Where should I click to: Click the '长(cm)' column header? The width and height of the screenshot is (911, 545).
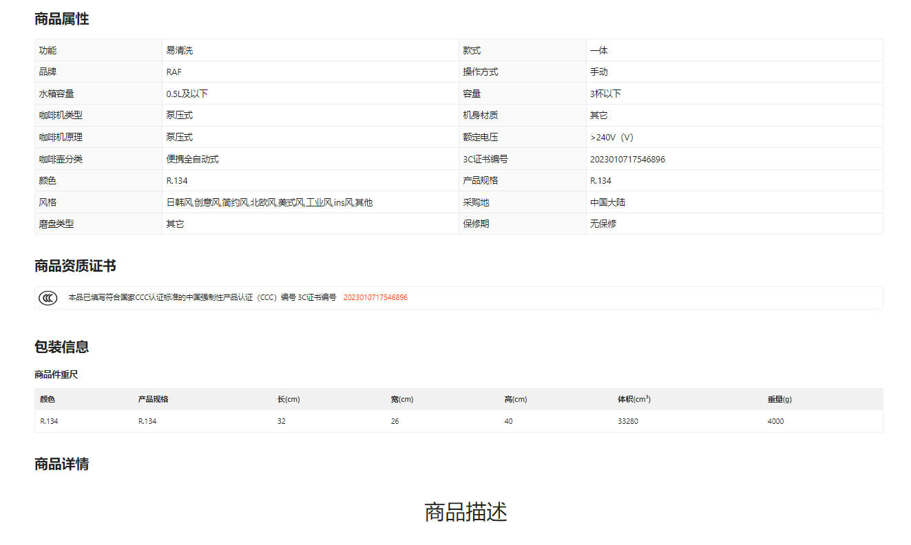289,399
